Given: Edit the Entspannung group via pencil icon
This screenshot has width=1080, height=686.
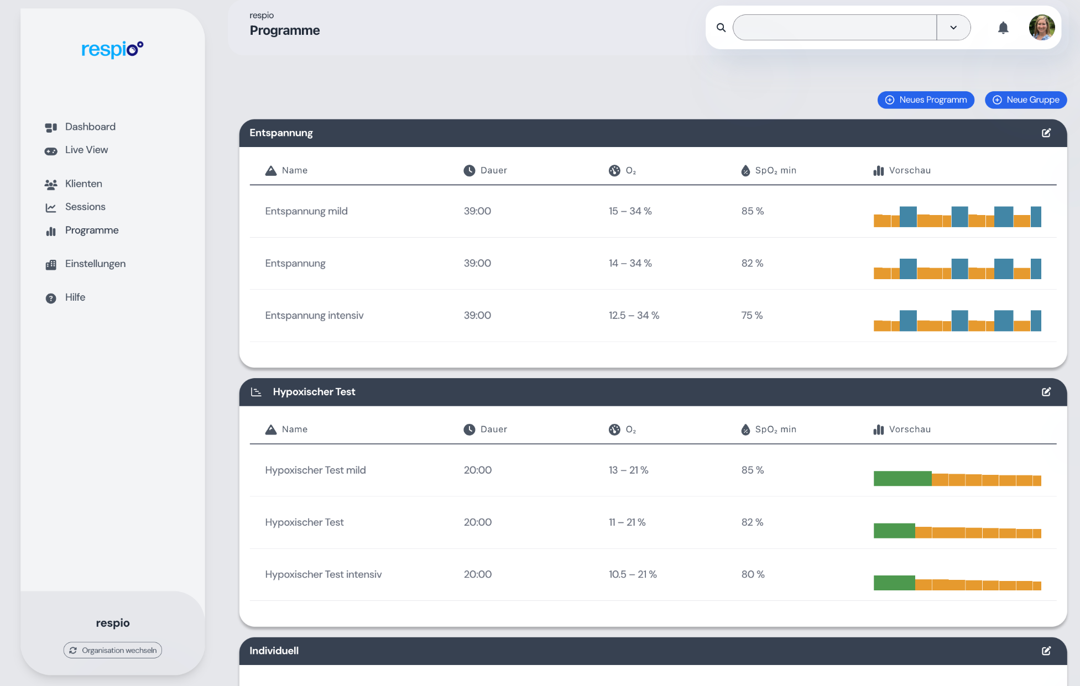Looking at the screenshot, I should [1046, 133].
